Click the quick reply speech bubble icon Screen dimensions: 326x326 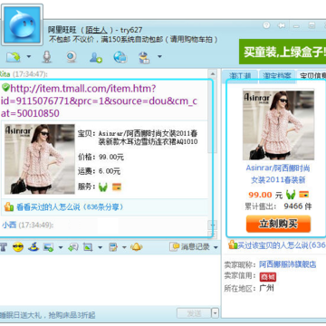(x=73, y=247)
